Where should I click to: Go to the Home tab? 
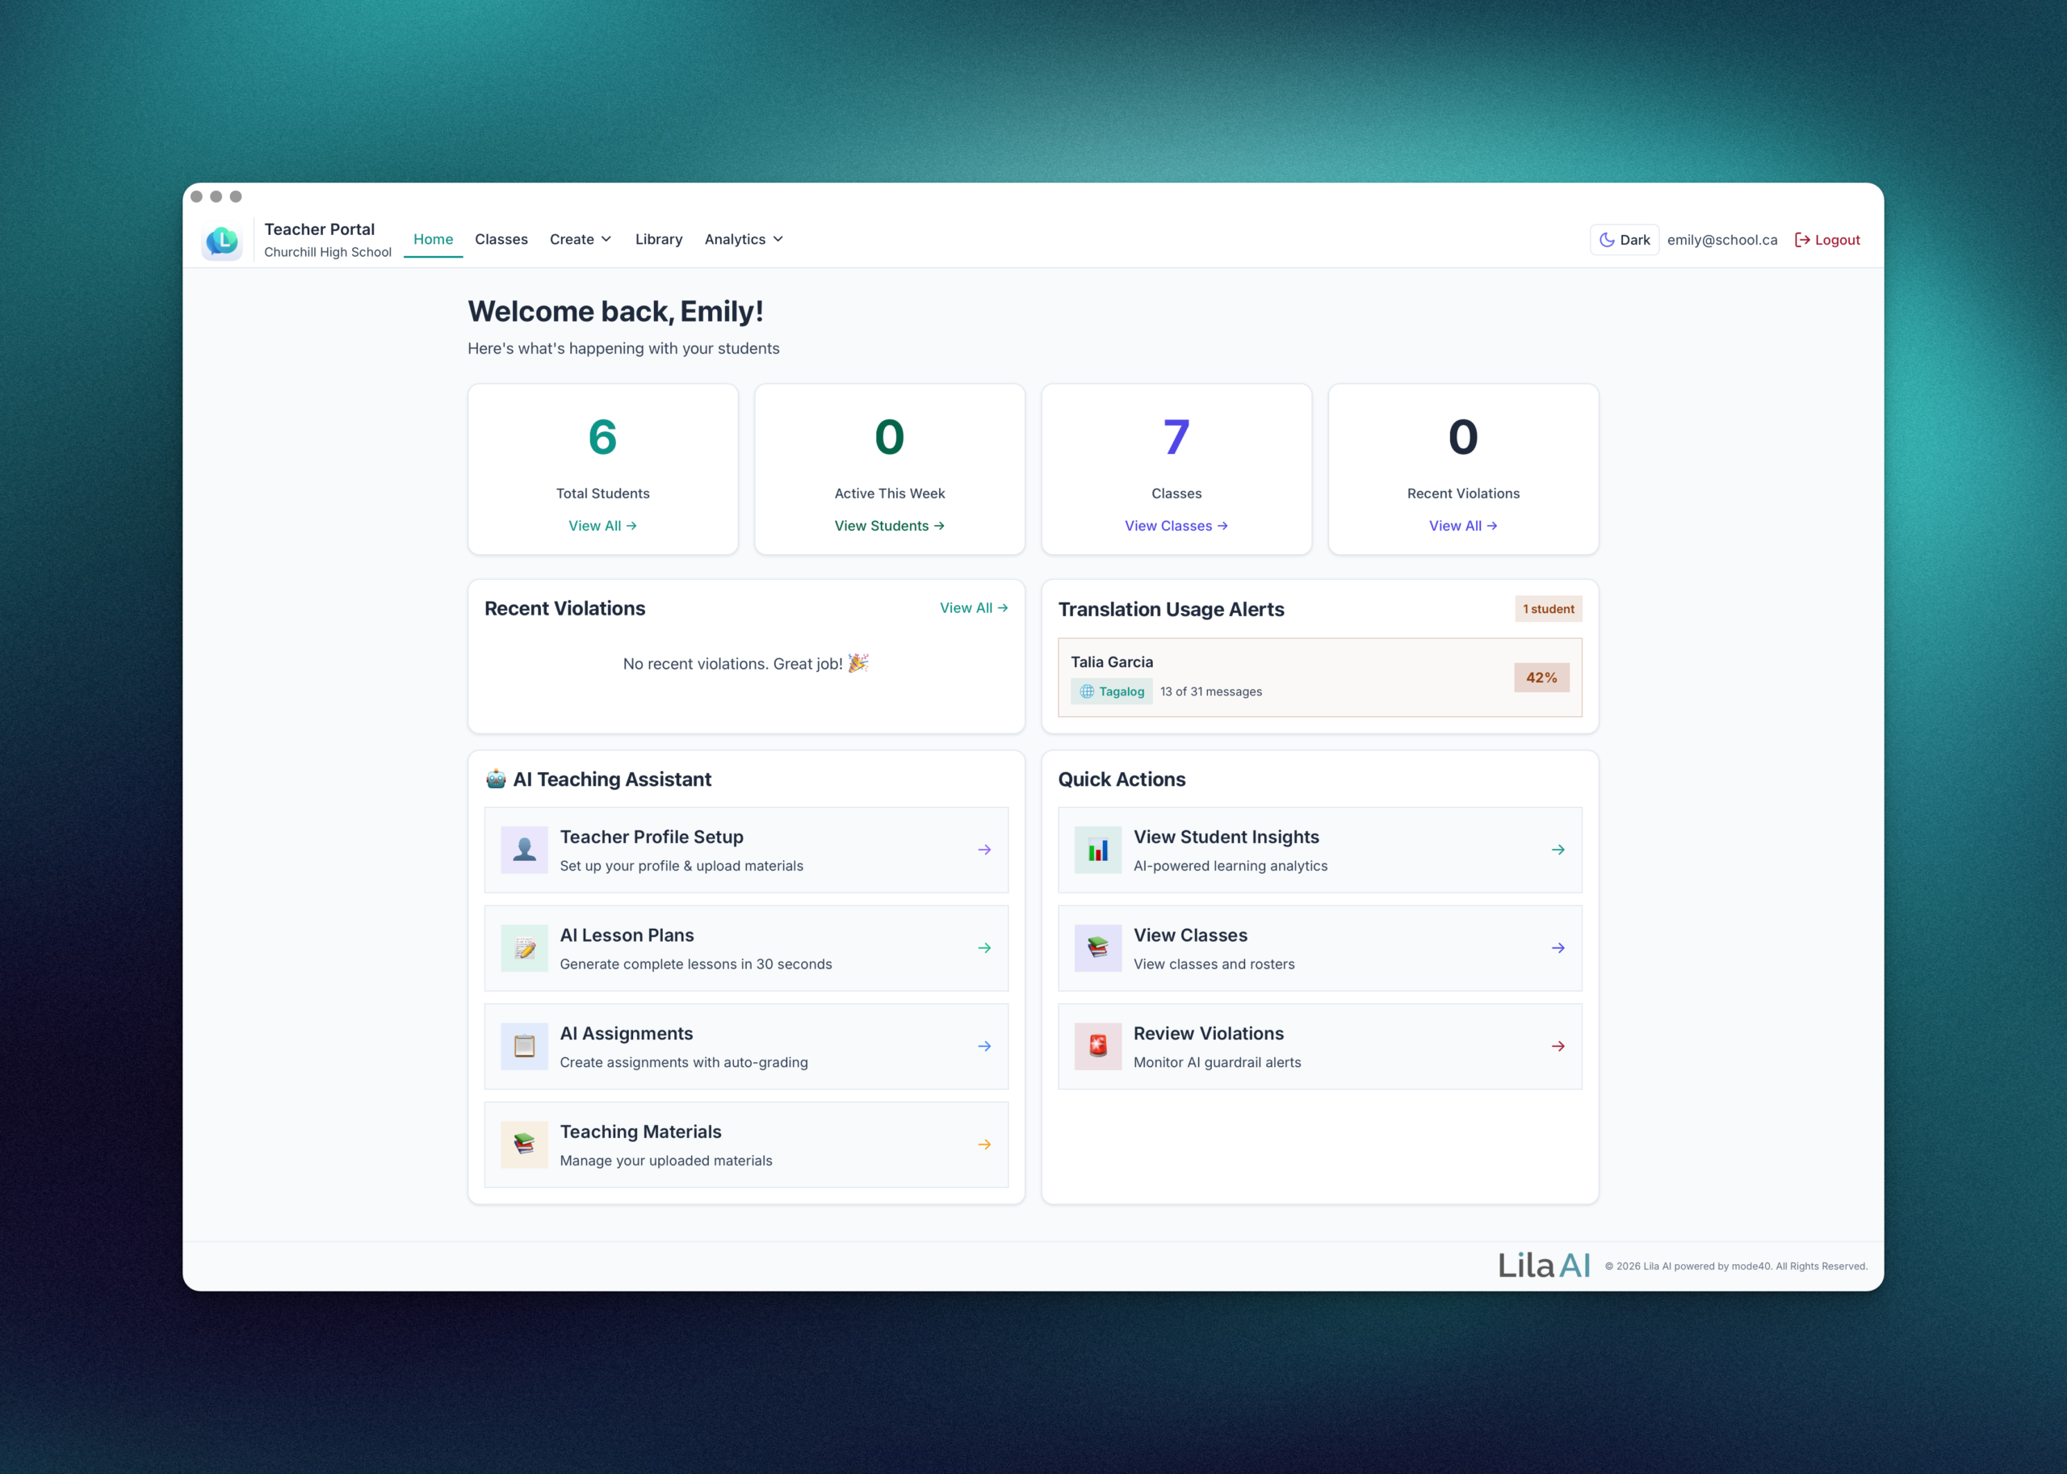click(x=433, y=239)
